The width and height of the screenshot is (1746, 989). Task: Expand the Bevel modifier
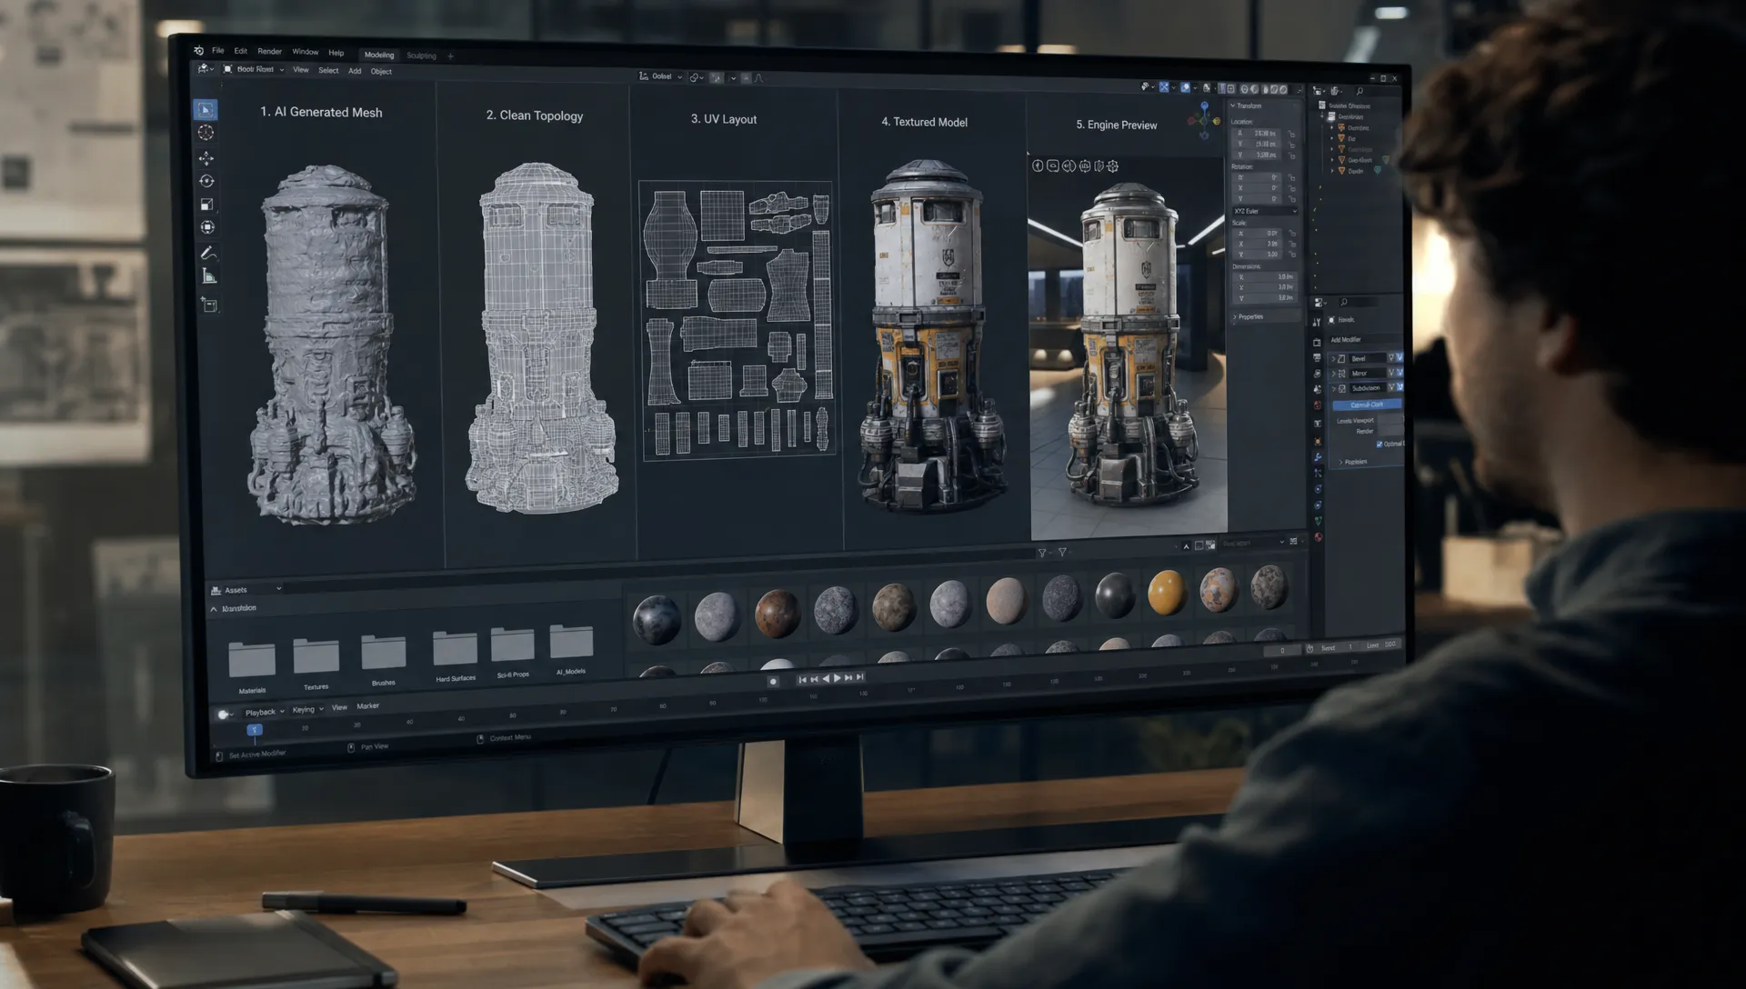point(1333,358)
